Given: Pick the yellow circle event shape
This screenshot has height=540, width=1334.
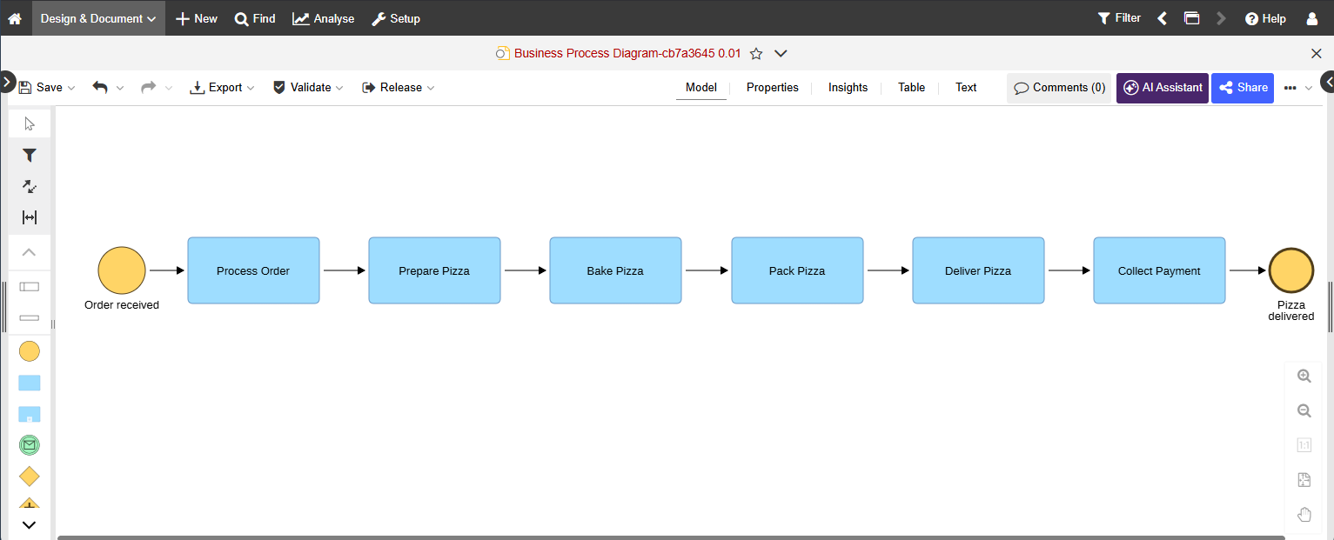Looking at the screenshot, I should point(30,351).
